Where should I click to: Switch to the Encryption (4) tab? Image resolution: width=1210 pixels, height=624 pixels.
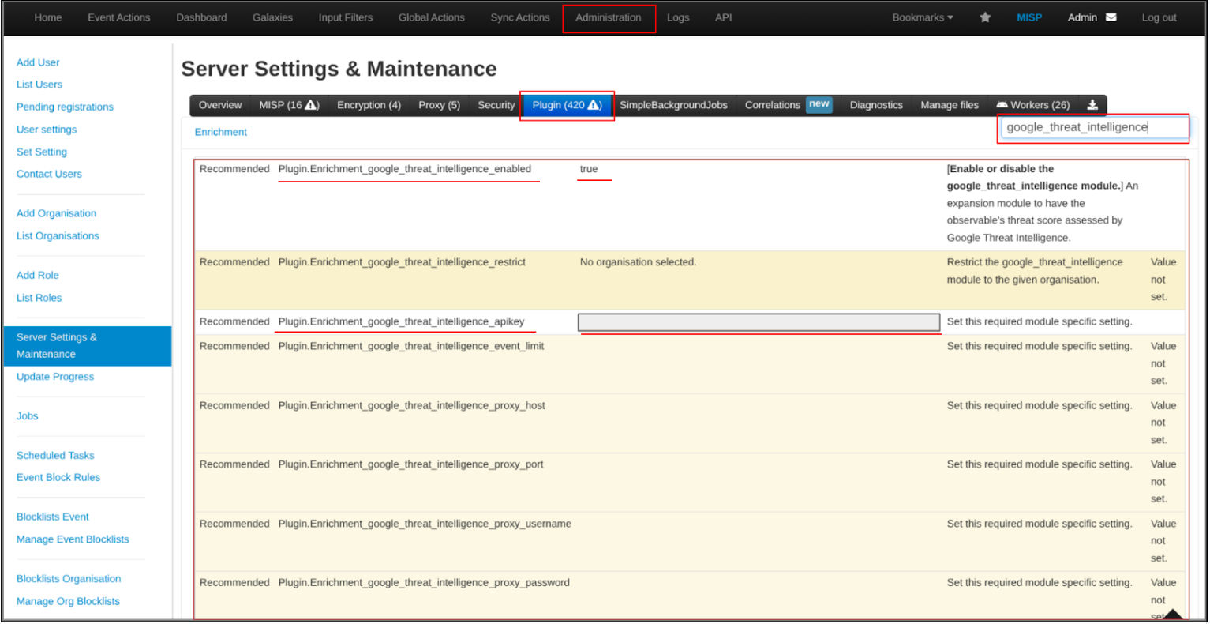pos(369,105)
